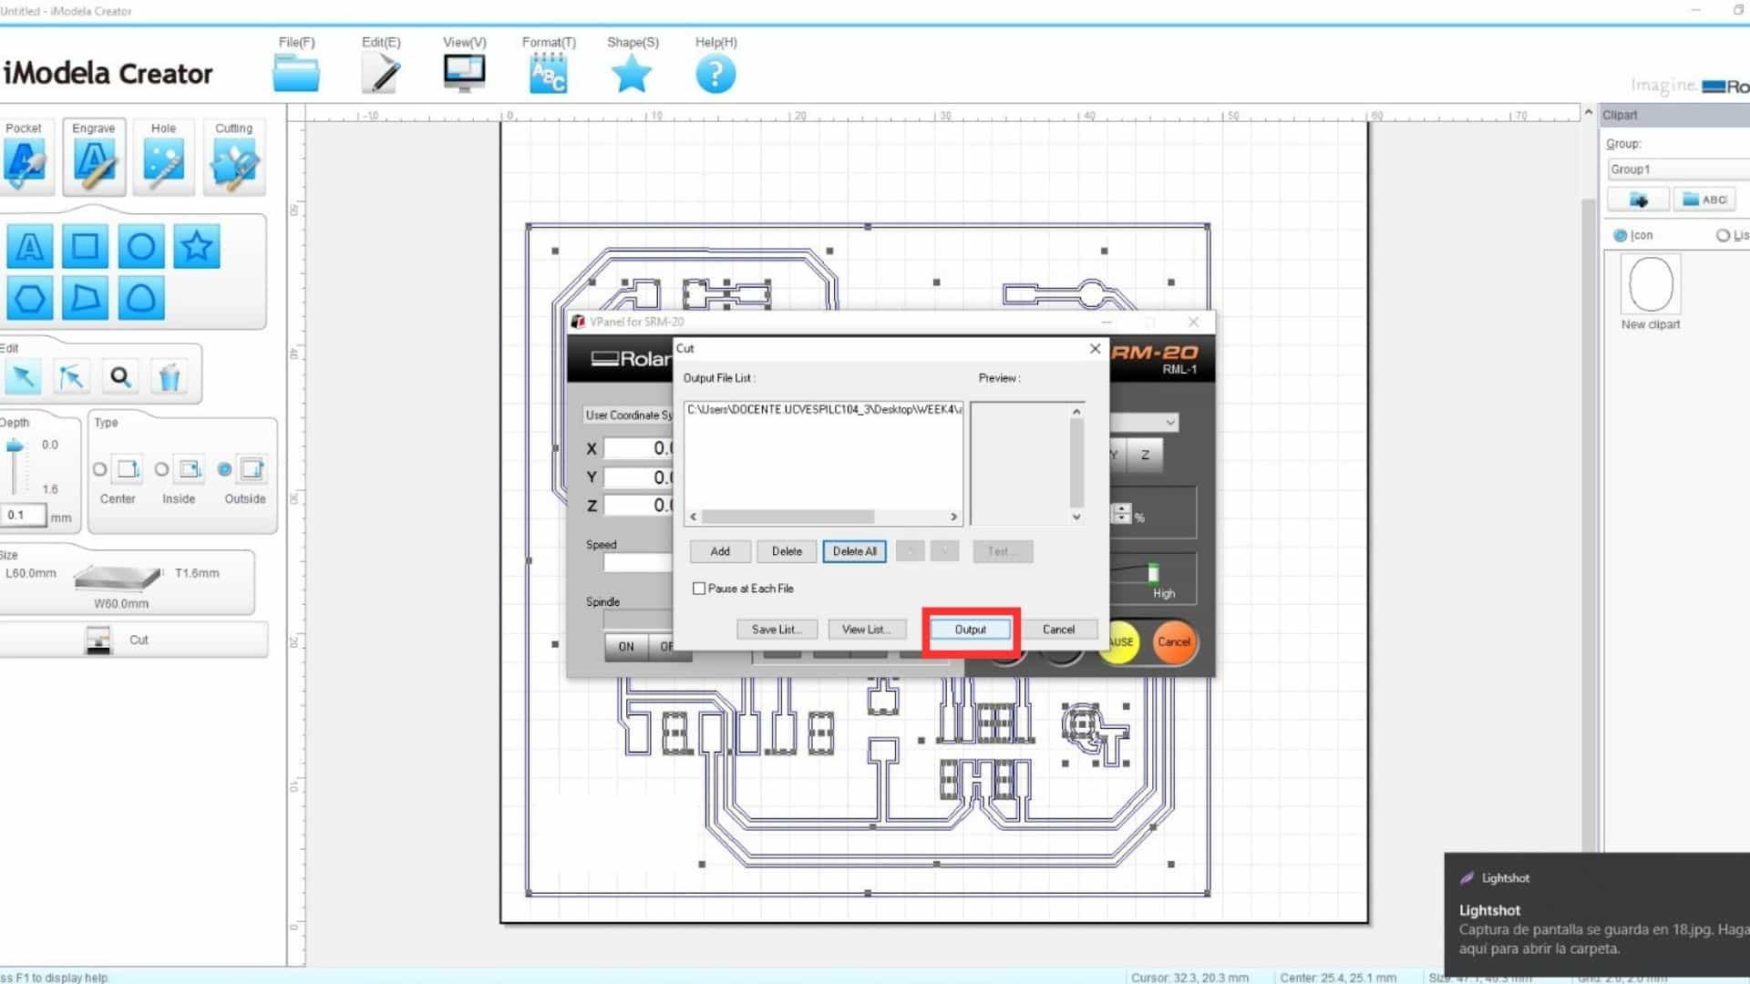This screenshot has width=1750, height=984.
Task: Select the Inside type radio button
Action: coord(161,470)
